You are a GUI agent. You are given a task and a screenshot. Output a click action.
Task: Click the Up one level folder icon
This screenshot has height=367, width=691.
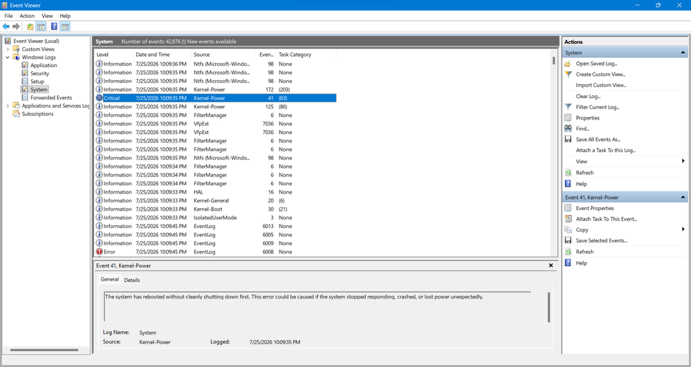(x=30, y=26)
